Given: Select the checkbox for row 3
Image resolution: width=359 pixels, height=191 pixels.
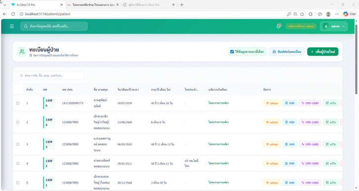Looking at the screenshot, I should click(x=18, y=144).
